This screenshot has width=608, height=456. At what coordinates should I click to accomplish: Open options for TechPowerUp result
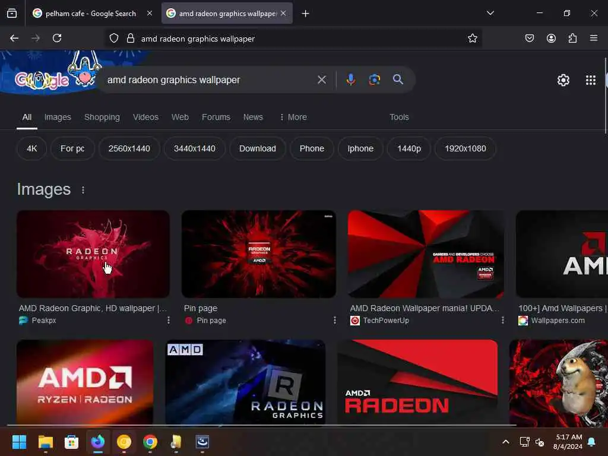[502, 320]
